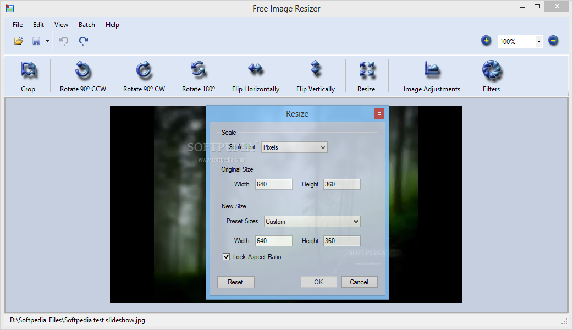The width and height of the screenshot is (573, 330).
Task: Click the application icon in title bar
Action: tap(10, 8)
